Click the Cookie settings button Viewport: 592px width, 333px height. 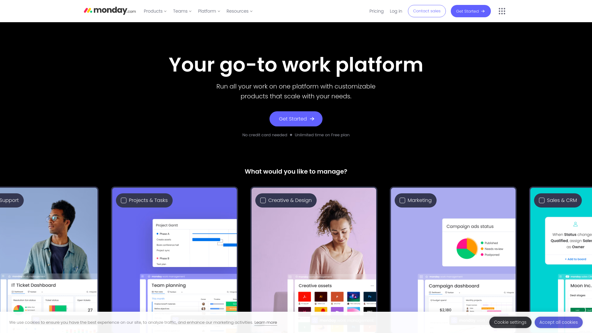510,322
